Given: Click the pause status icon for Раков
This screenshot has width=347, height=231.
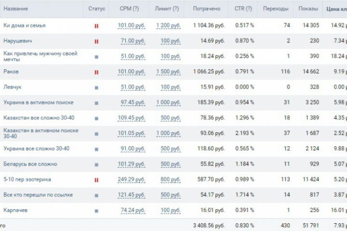Looking at the screenshot, I should coord(96,72).
